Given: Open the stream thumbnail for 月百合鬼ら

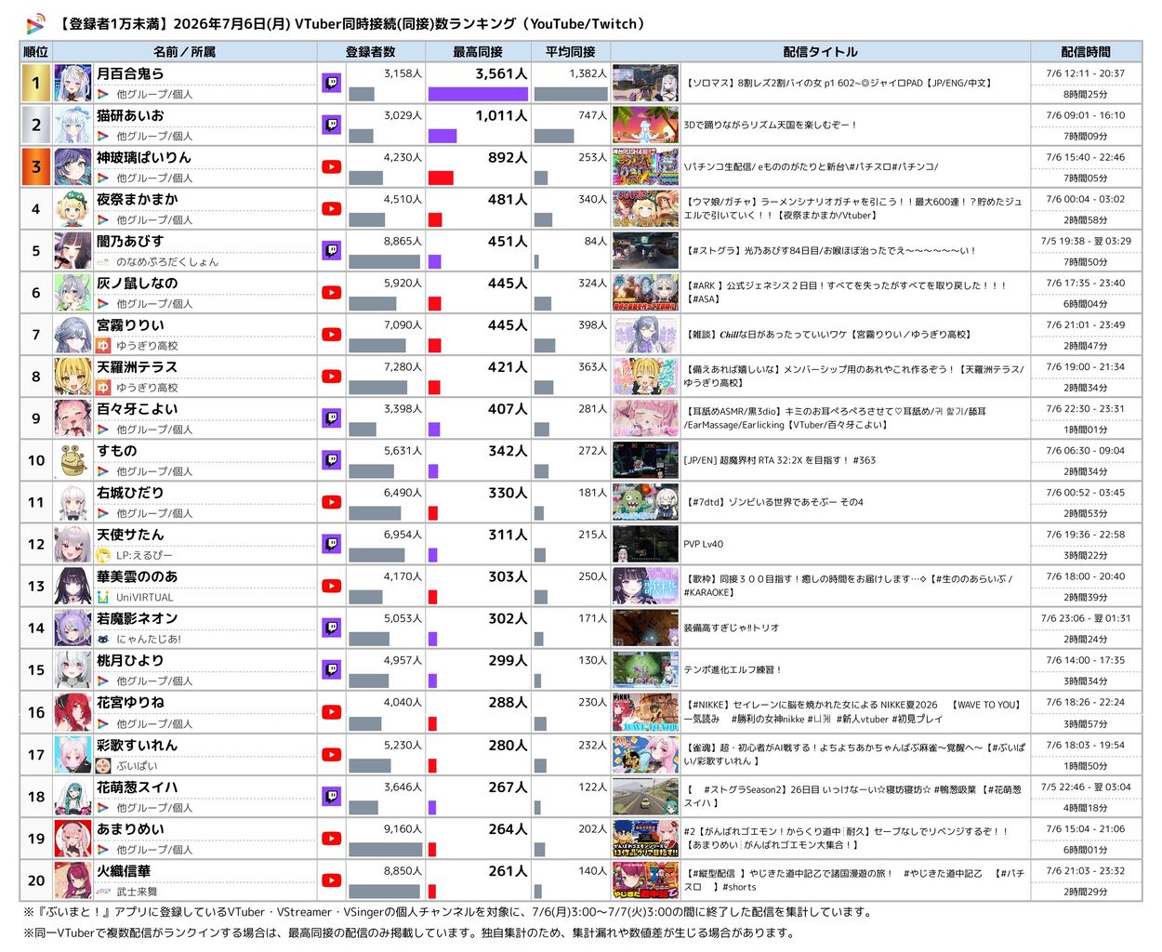Looking at the screenshot, I should tap(645, 83).
